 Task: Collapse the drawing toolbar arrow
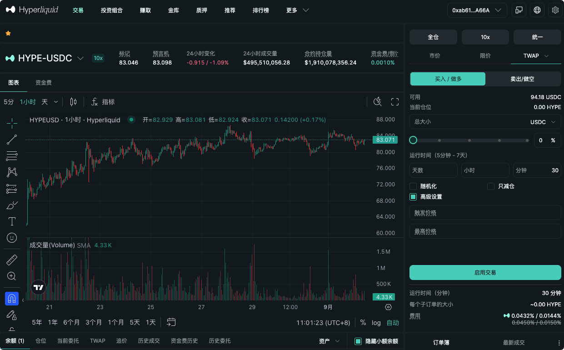(x=23, y=300)
